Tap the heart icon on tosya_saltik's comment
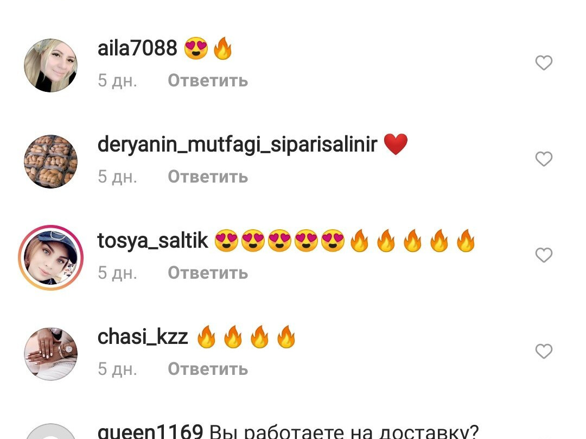The width and height of the screenshot is (586, 439). tap(544, 255)
